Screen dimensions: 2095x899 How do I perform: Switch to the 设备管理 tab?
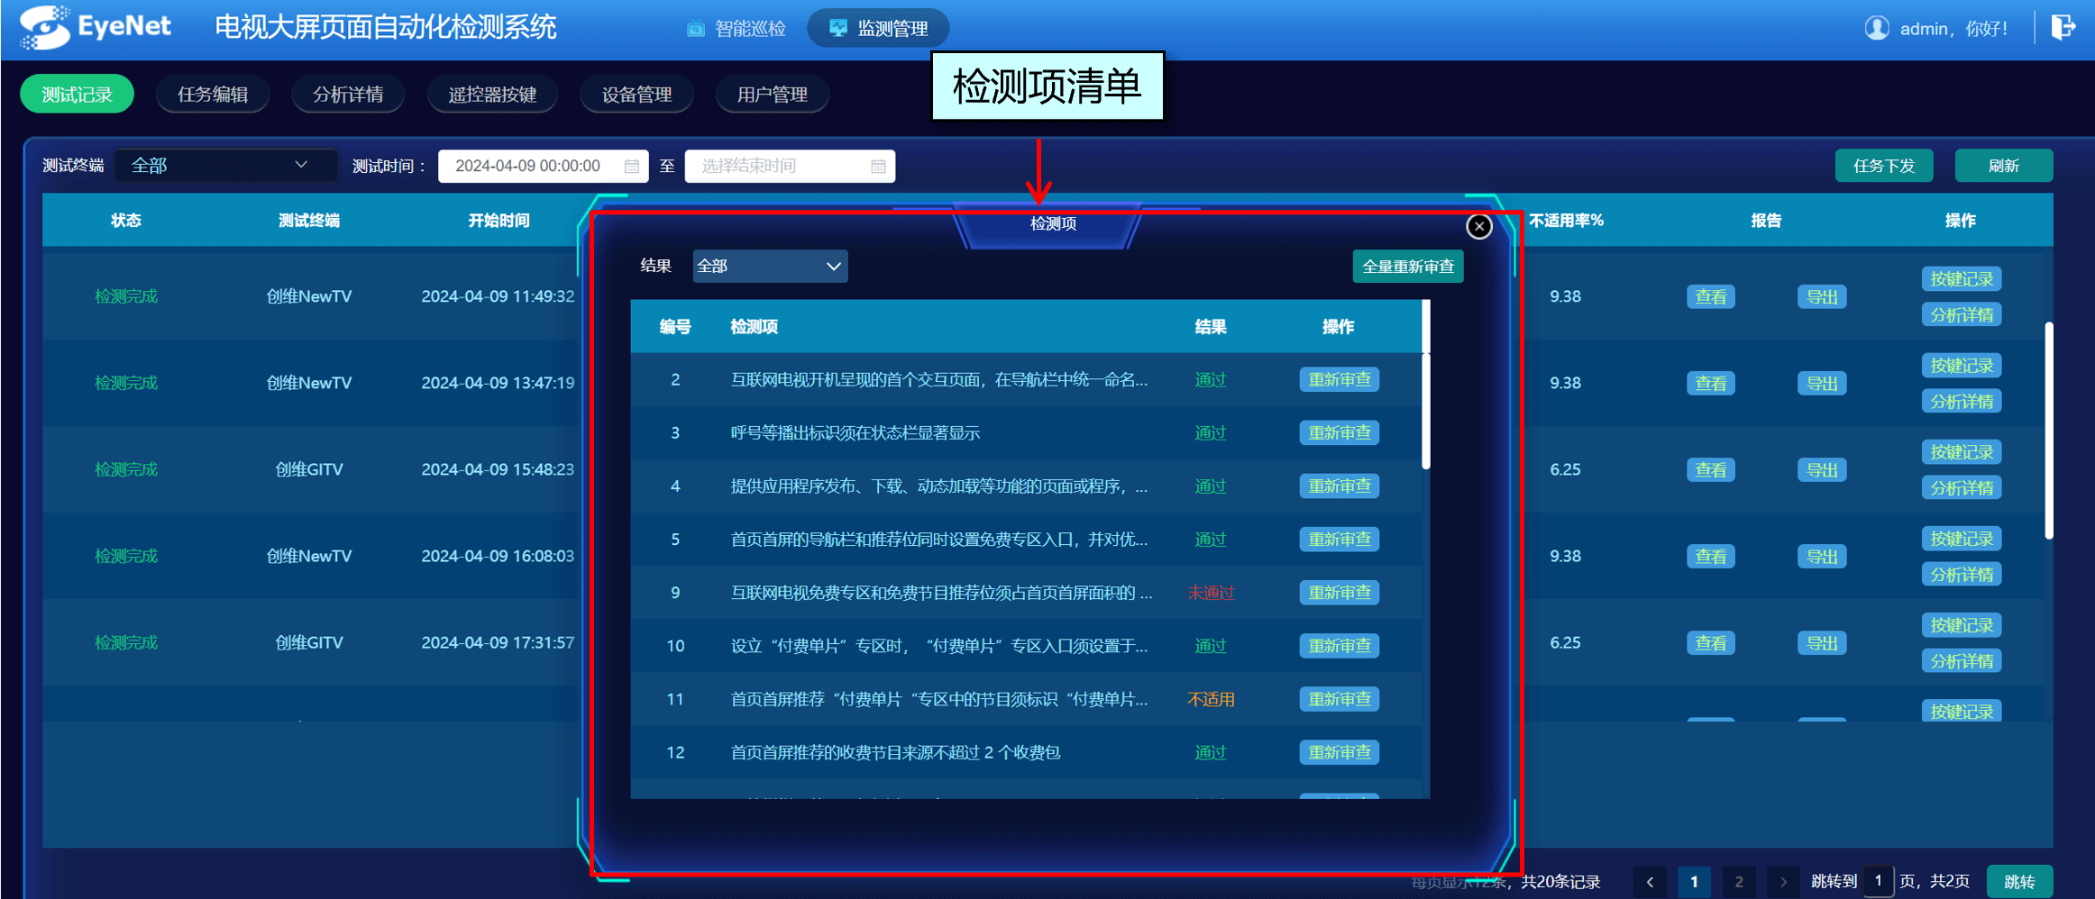point(637,94)
